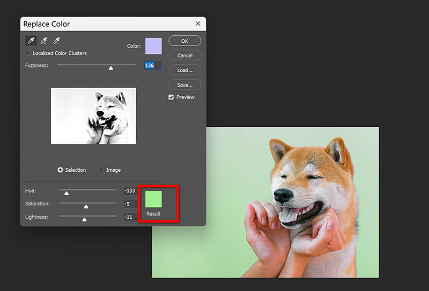Click the Lightness value field -11
The image size is (429, 291).
coord(130,217)
